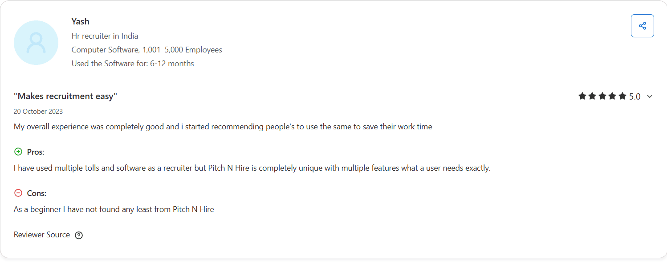
Task: Click the green plus icon beside Pros
Action: (x=18, y=152)
